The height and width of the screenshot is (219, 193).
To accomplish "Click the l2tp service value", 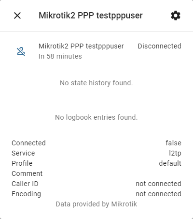I will (175, 153).
